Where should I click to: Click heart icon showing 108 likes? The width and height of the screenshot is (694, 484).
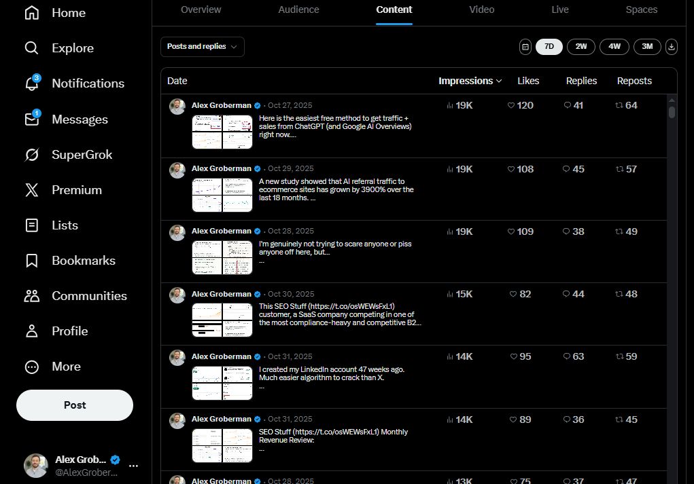click(510, 169)
